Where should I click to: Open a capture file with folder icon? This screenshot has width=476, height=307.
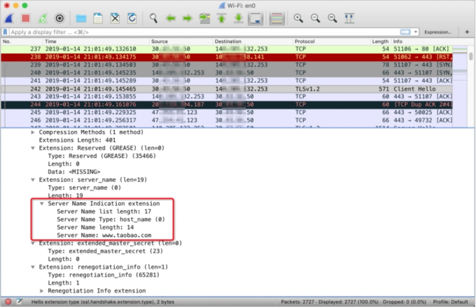coord(81,19)
